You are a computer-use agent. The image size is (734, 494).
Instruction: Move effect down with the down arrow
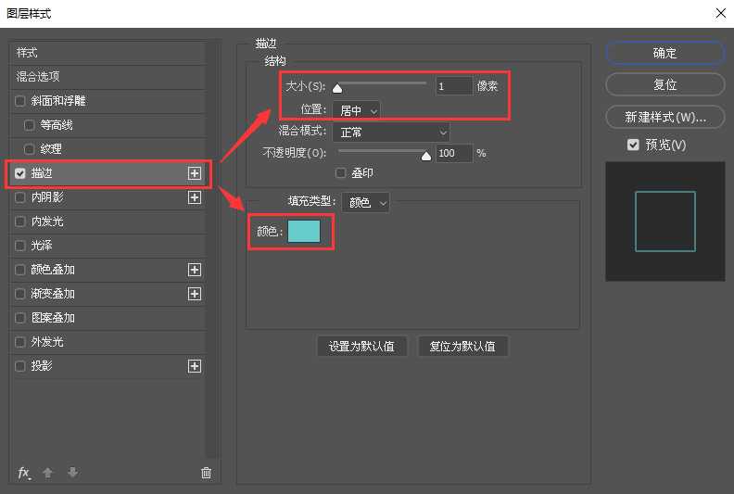click(72, 473)
